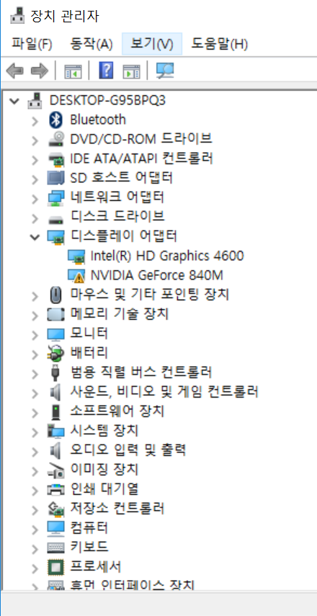Click the 인쇄 대기열 printer icon

(x=55, y=489)
